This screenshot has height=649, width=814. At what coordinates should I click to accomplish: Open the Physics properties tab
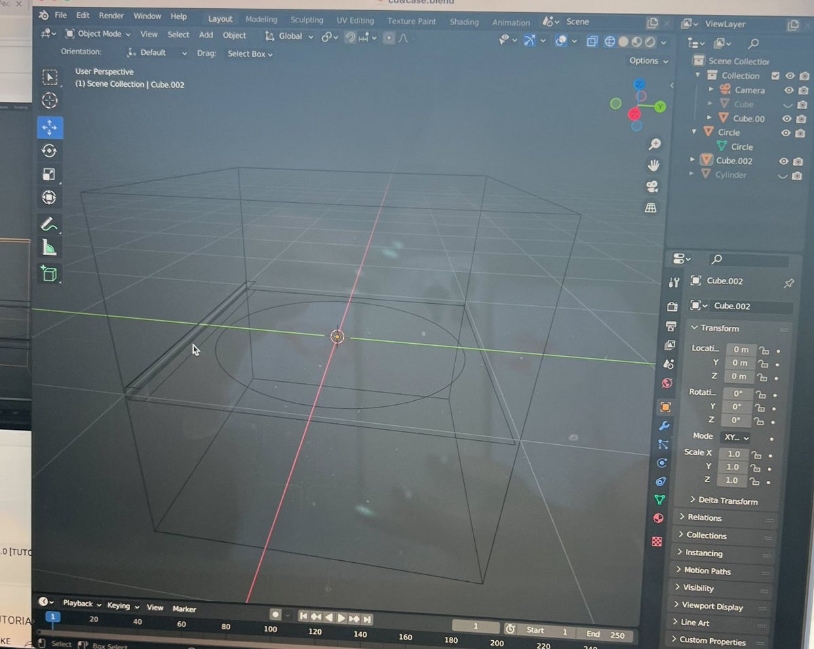click(x=662, y=463)
